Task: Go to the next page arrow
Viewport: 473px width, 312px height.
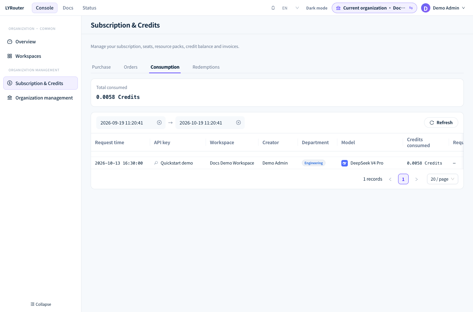Action: [417, 179]
